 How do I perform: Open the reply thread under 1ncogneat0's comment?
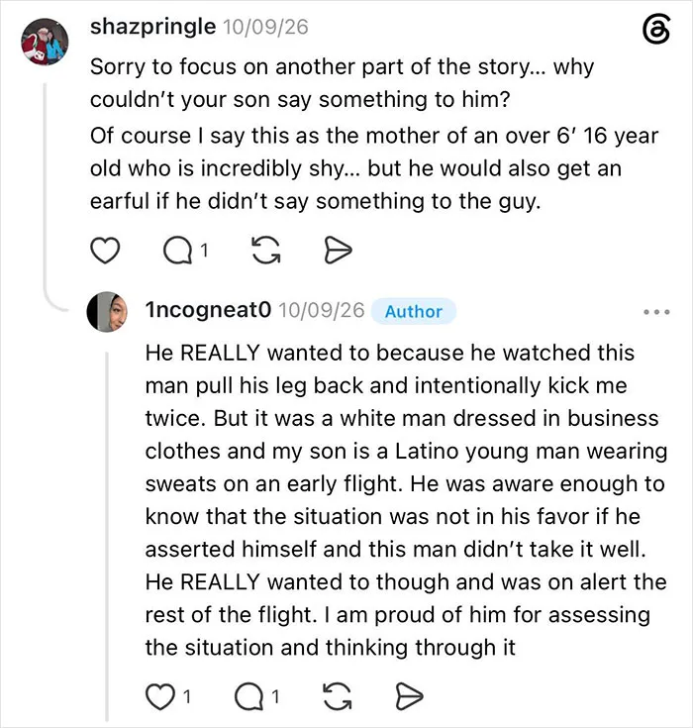coord(249,696)
